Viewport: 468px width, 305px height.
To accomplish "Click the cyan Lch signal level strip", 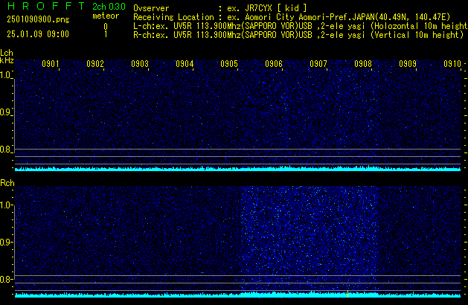I will 237,169.
